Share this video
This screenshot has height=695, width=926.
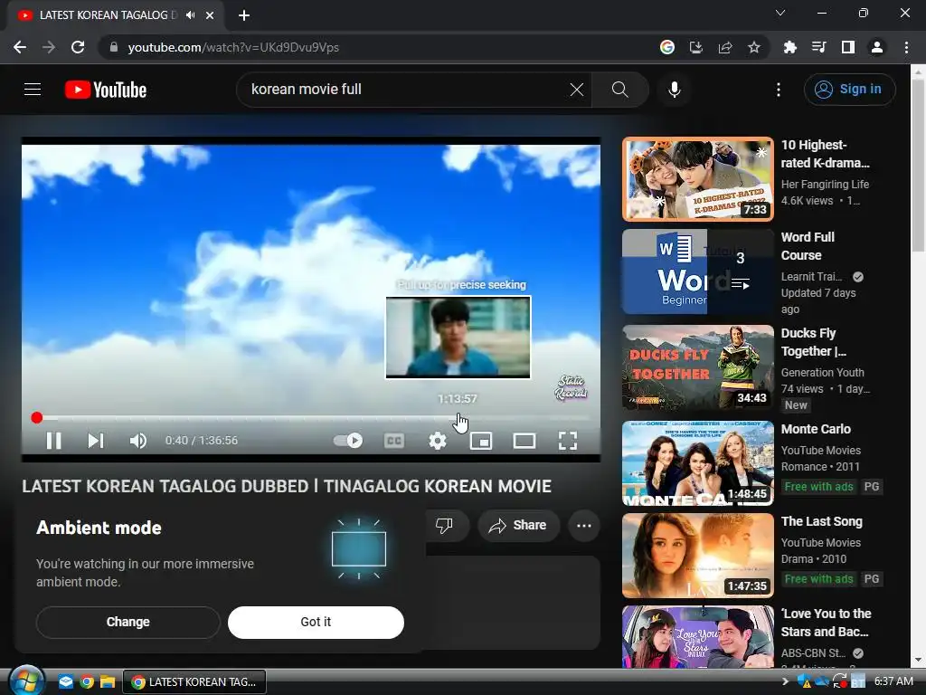pyautogui.click(x=518, y=526)
